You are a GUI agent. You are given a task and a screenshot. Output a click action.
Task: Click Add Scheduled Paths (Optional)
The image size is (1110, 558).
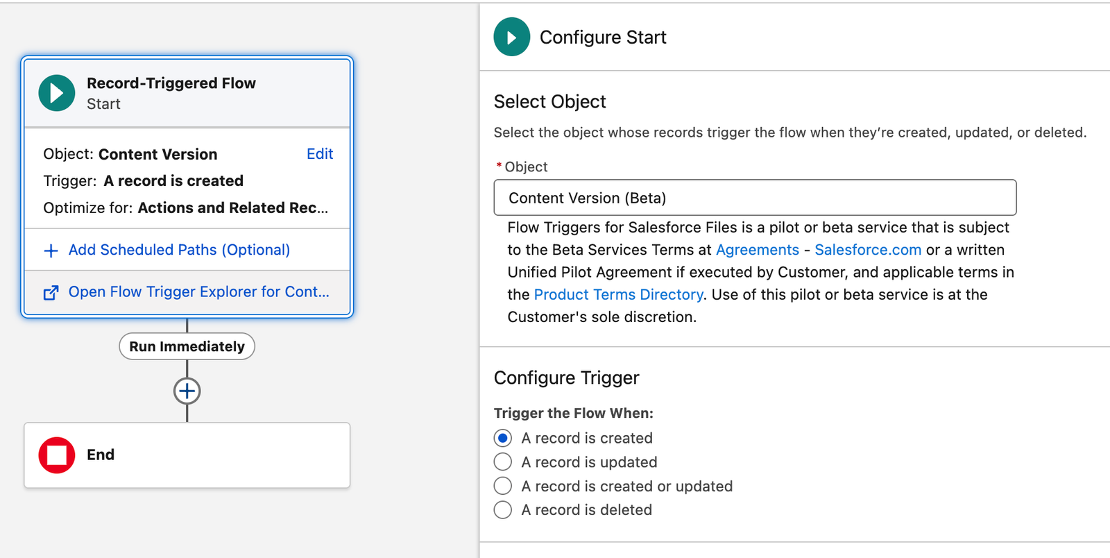click(x=179, y=250)
